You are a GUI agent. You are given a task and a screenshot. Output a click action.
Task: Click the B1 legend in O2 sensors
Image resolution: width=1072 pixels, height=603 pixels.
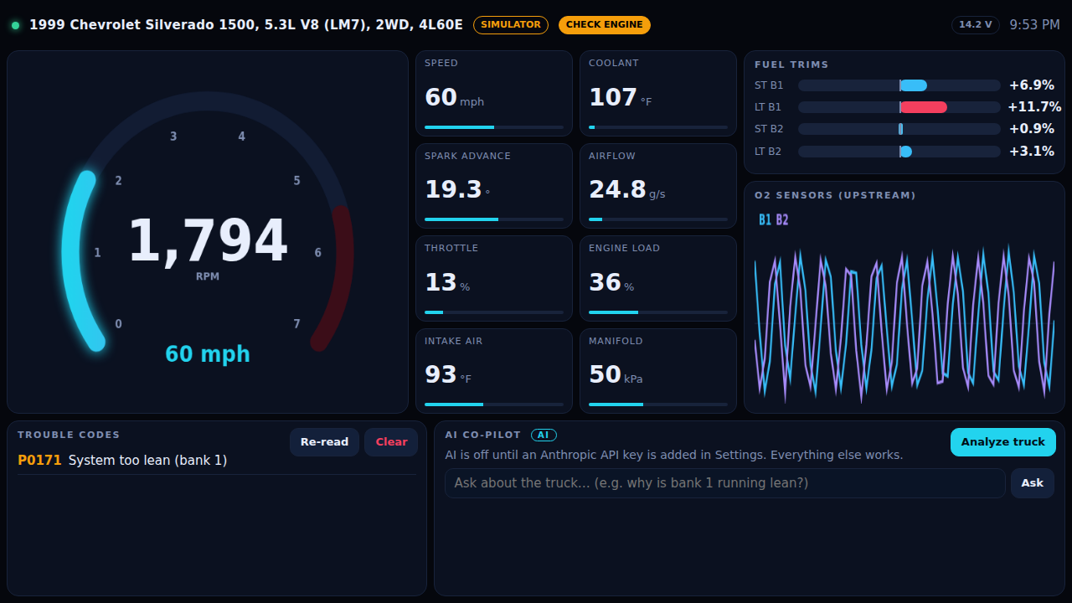[x=765, y=220]
